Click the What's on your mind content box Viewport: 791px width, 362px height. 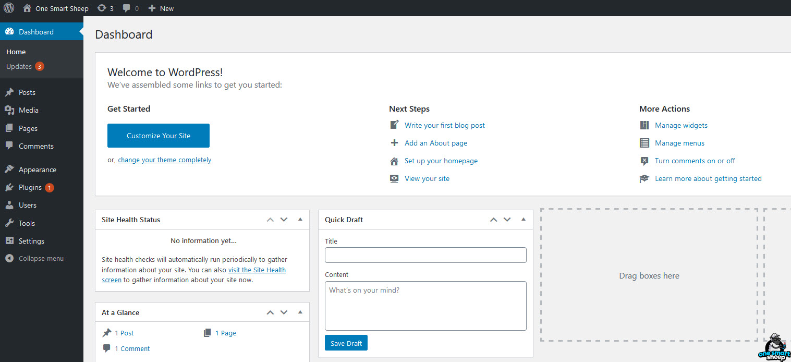click(425, 306)
